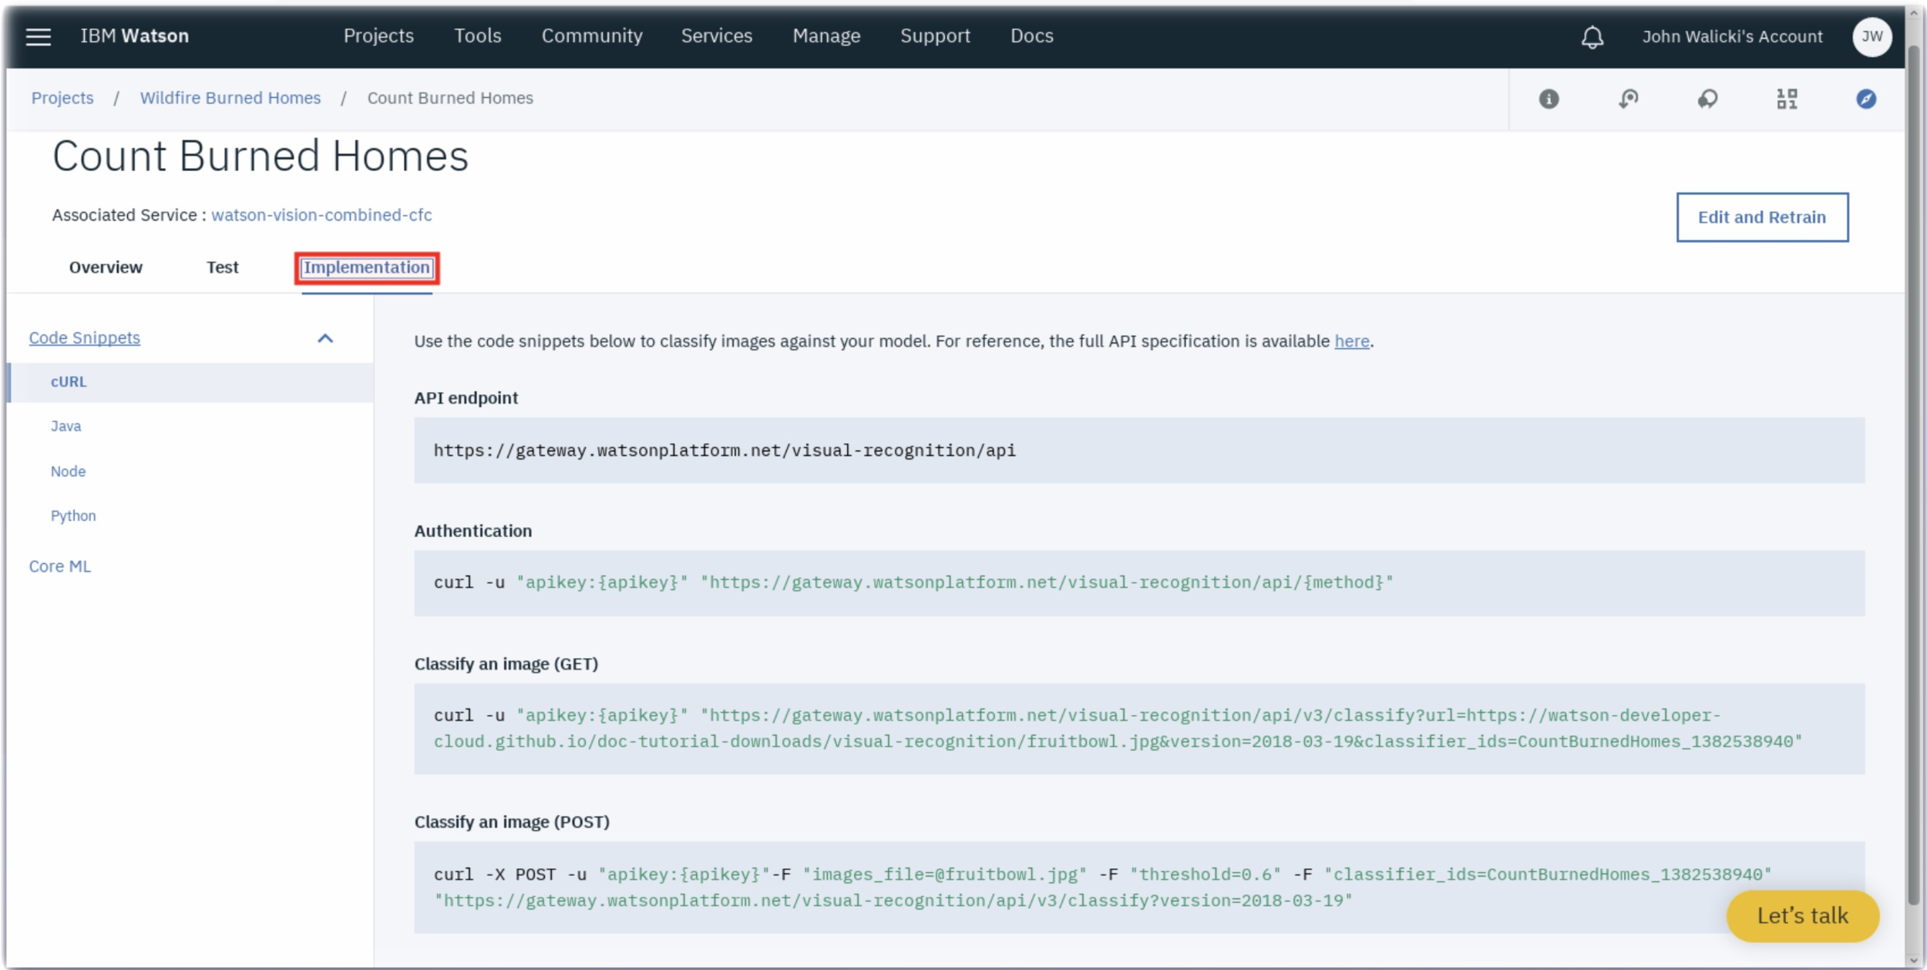
Task: Click the page's vertical scrollbar
Action: coord(1913,462)
